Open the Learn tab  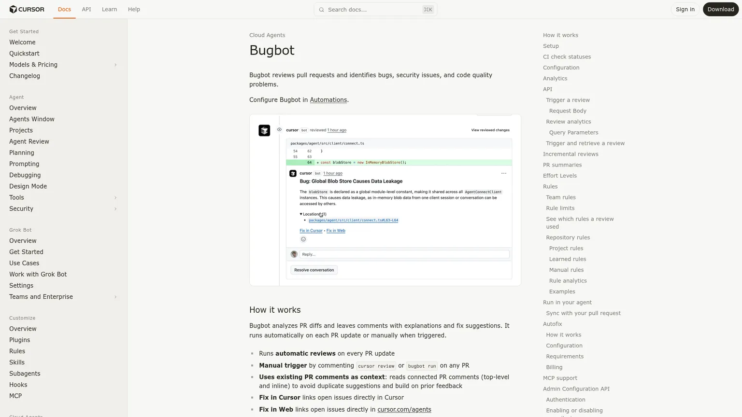click(109, 9)
